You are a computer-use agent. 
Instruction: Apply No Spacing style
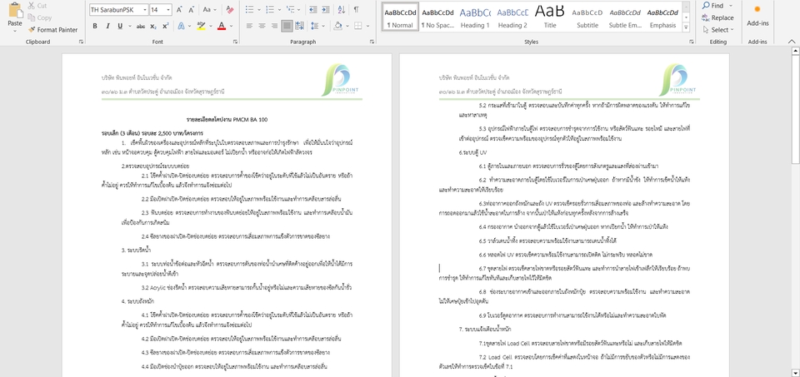coord(437,17)
